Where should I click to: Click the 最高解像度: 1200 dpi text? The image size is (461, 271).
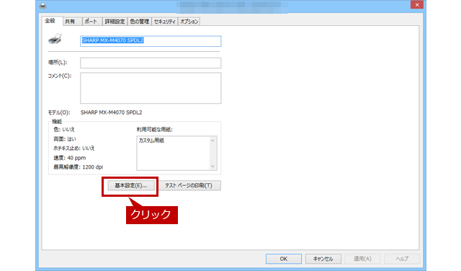coord(78,166)
